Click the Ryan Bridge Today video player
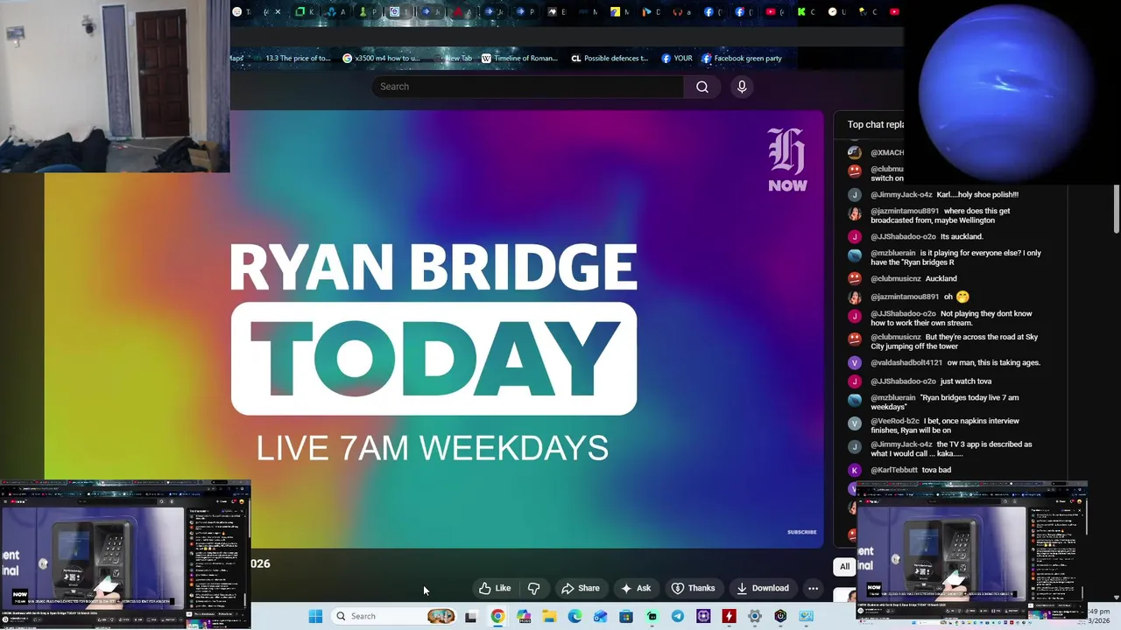The width and height of the screenshot is (1121, 630). click(x=434, y=330)
